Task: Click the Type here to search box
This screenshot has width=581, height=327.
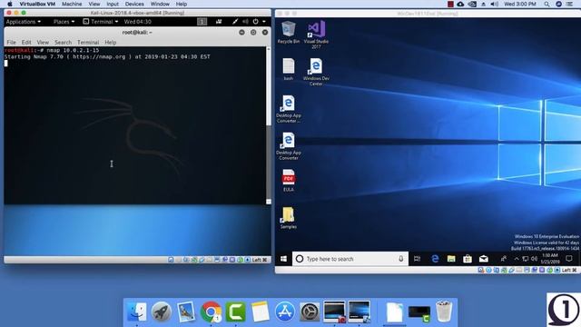Action: point(350,259)
